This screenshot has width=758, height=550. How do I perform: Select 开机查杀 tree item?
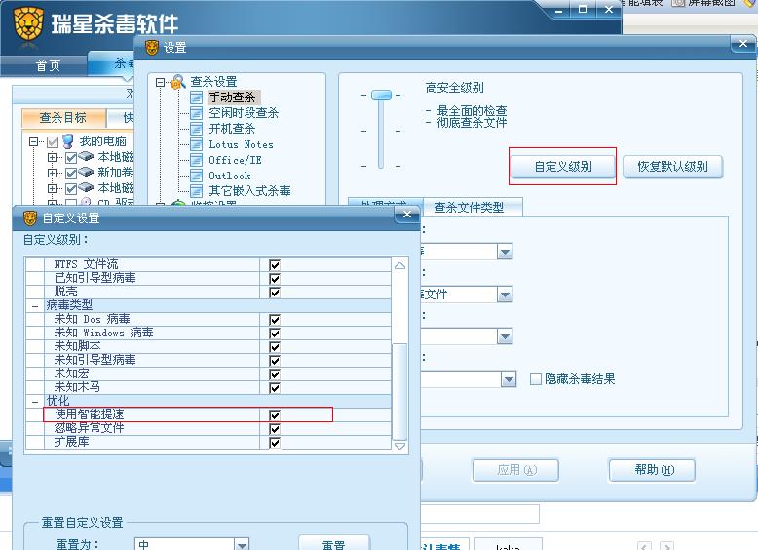(232, 128)
